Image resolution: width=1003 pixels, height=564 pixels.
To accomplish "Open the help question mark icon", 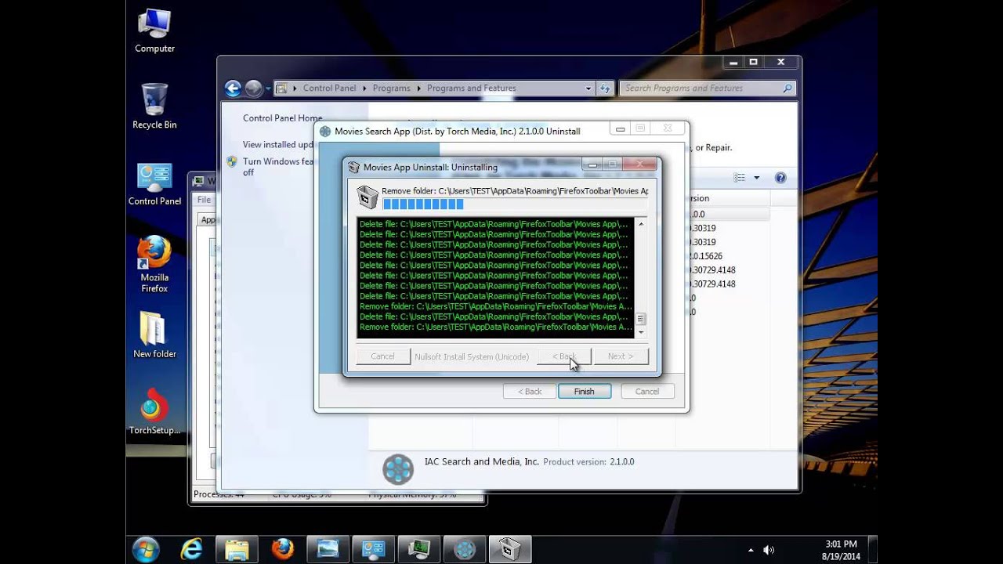I will (x=780, y=178).
